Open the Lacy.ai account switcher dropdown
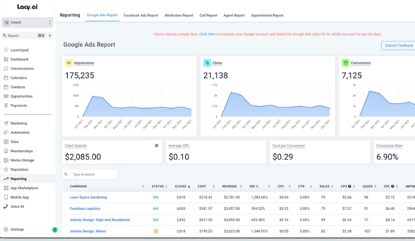The height and width of the screenshot is (241, 415). 27,22
